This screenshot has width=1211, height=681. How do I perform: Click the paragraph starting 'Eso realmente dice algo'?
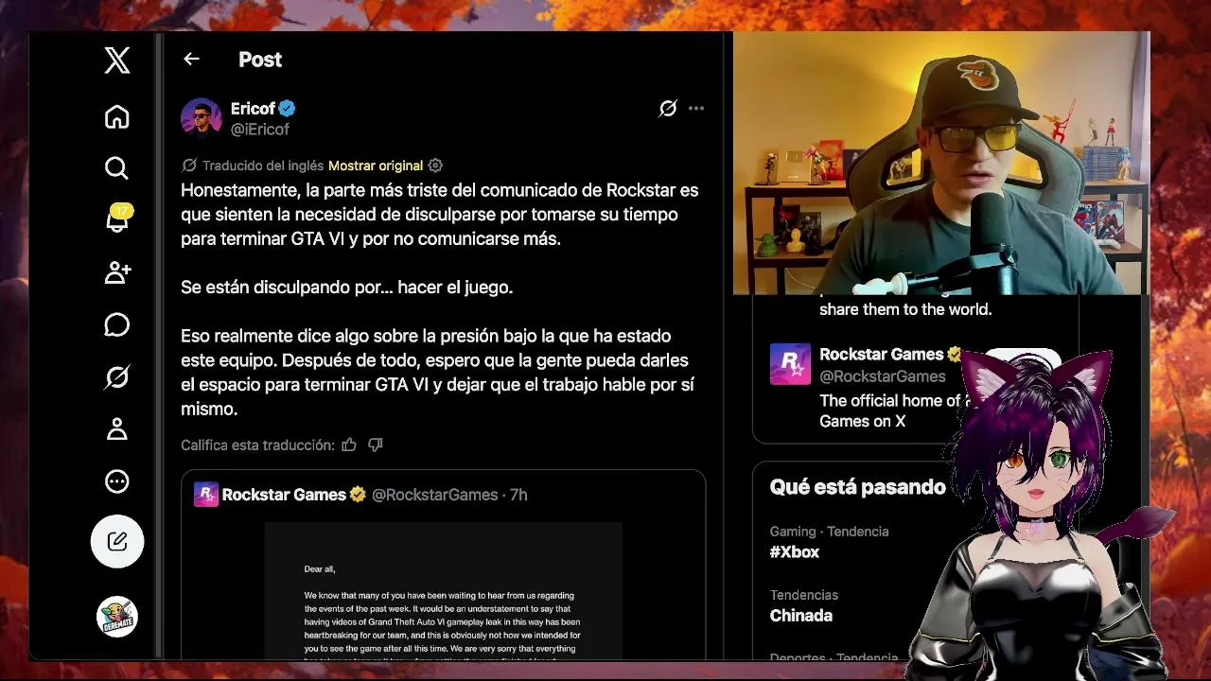pyautogui.click(x=437, y=373)
